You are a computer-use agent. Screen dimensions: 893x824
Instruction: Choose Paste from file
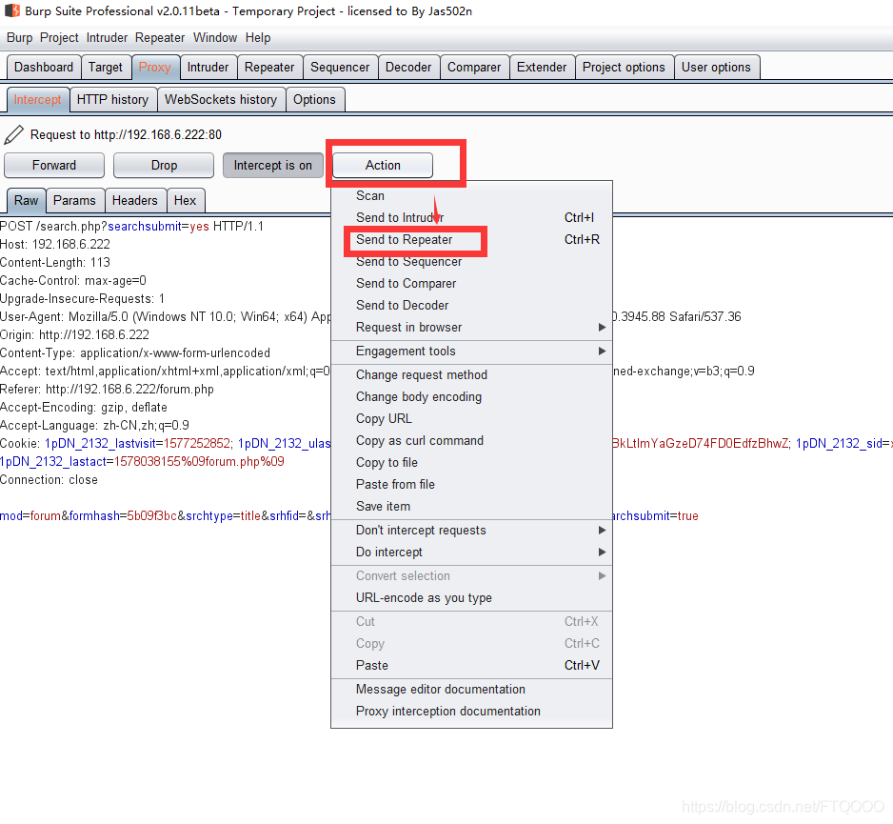click(x=471, y=484)
